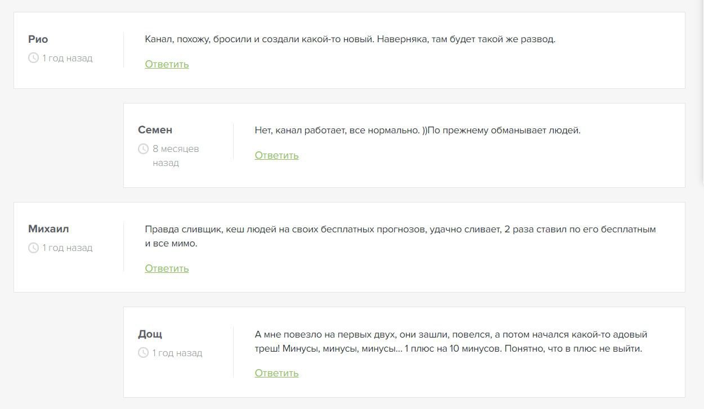This screenshot has height=409, width=704.
Task: Click the '1 год назад' timestamp under Дощ
Action: click(x=177, y=353)
